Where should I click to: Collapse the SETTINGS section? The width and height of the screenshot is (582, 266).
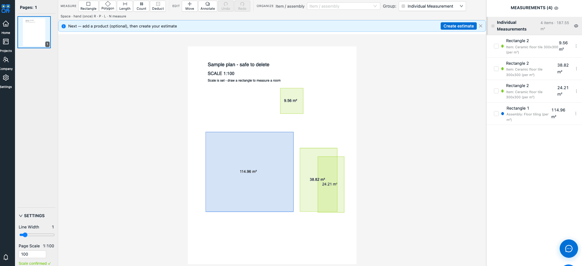pos(32,216)
